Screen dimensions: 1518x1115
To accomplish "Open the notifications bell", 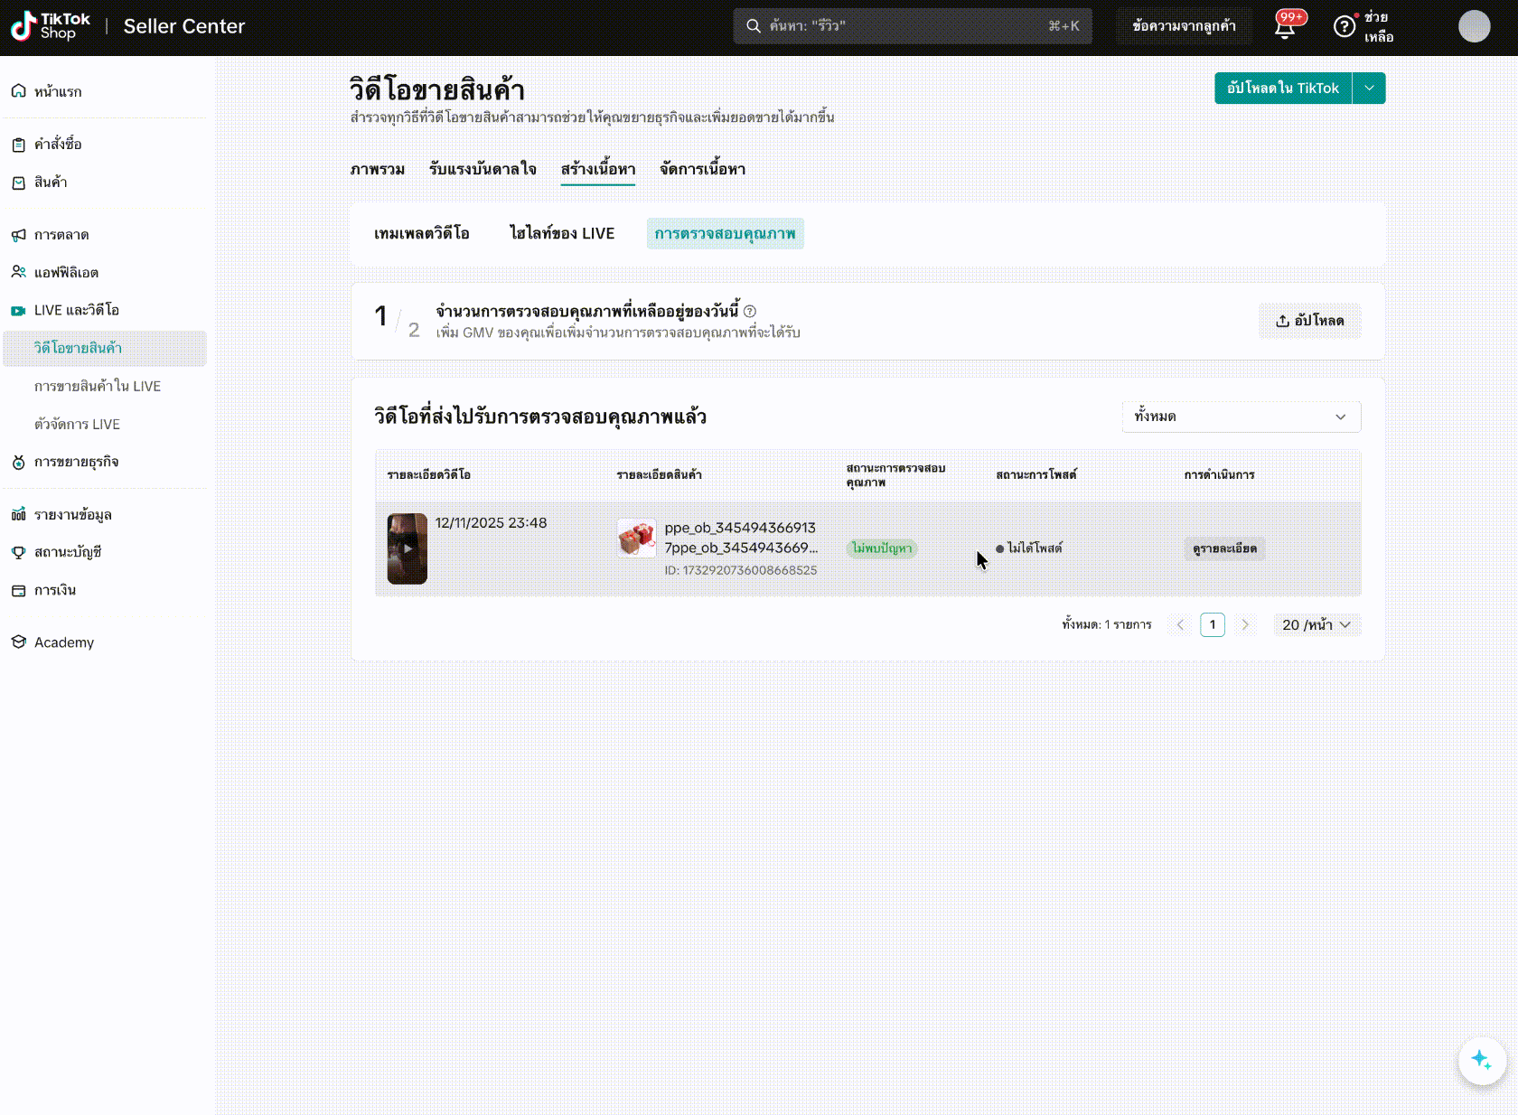I will click(x=1285, y=27).
